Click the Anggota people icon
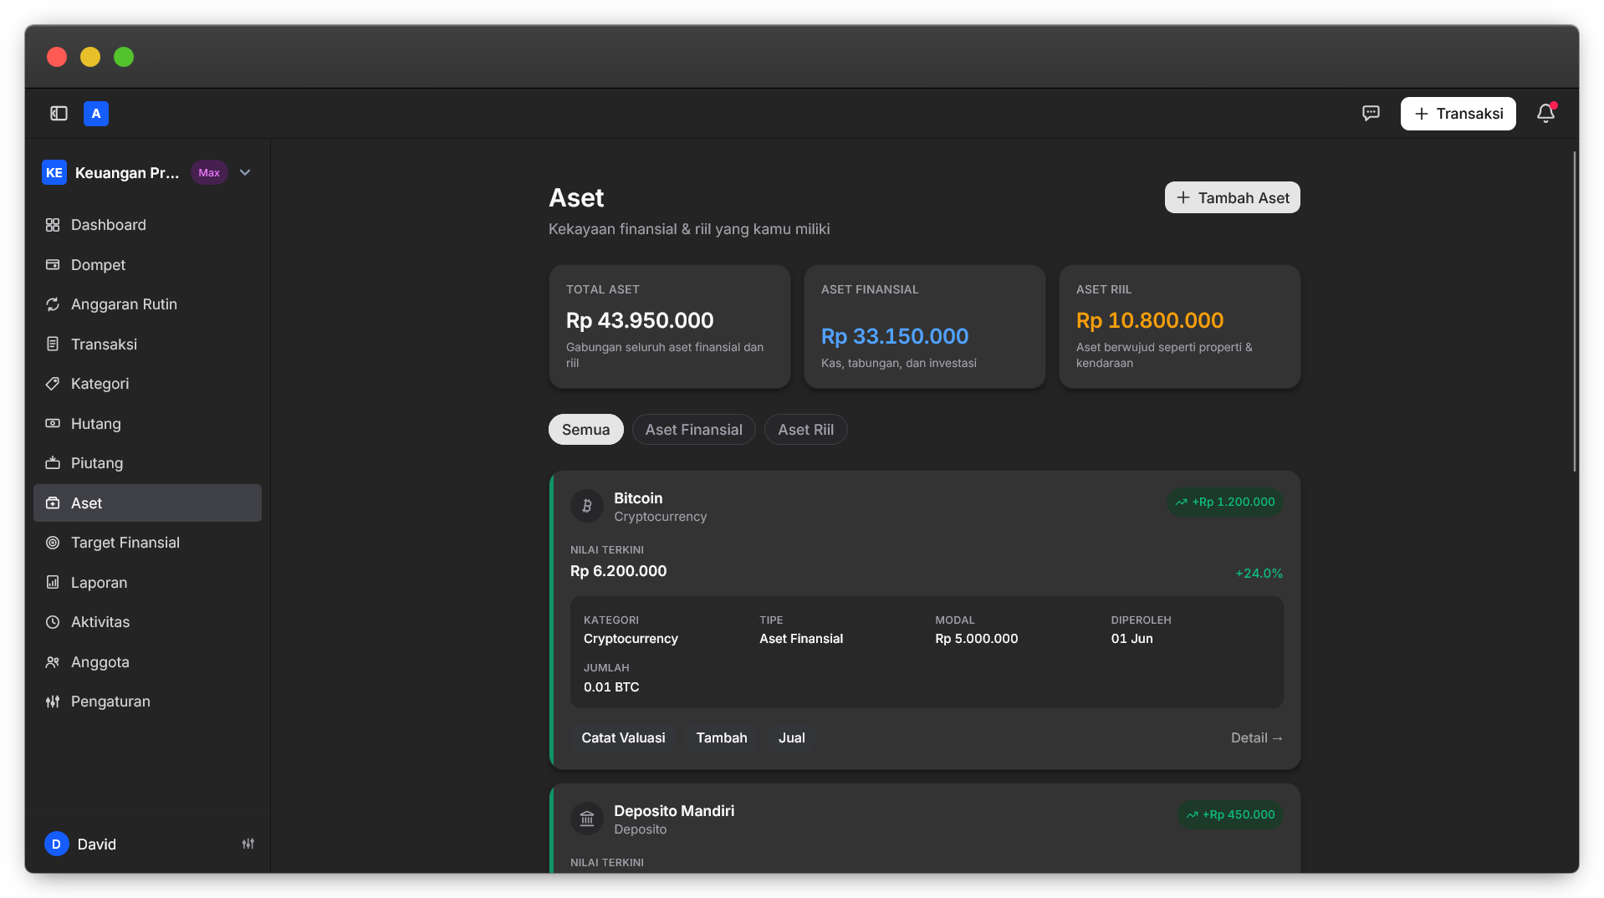The width and height of the screenshot is (1604, 898). (53, 662)
